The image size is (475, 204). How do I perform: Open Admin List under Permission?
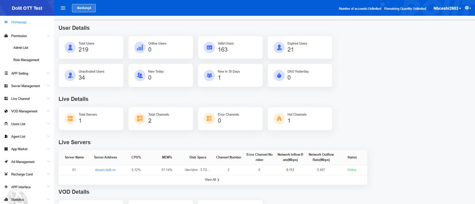(21, 48)
